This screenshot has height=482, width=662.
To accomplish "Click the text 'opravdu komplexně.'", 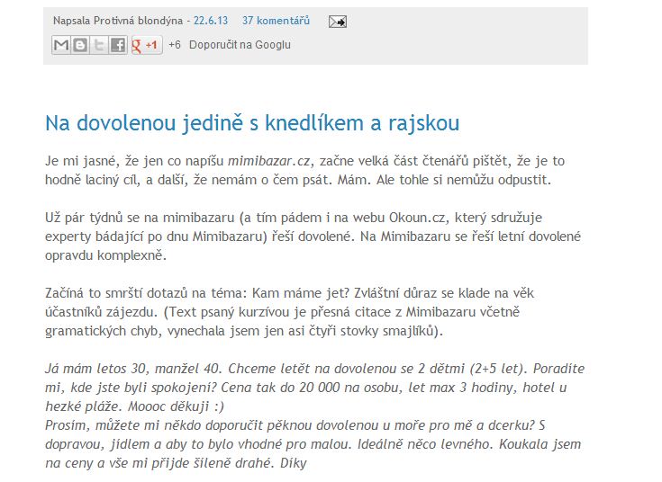I will coord(106,255).
